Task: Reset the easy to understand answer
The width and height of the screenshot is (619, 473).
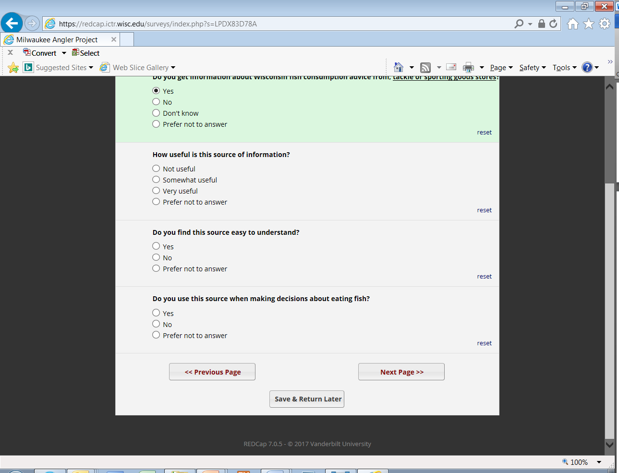Action: pos(484,277)
